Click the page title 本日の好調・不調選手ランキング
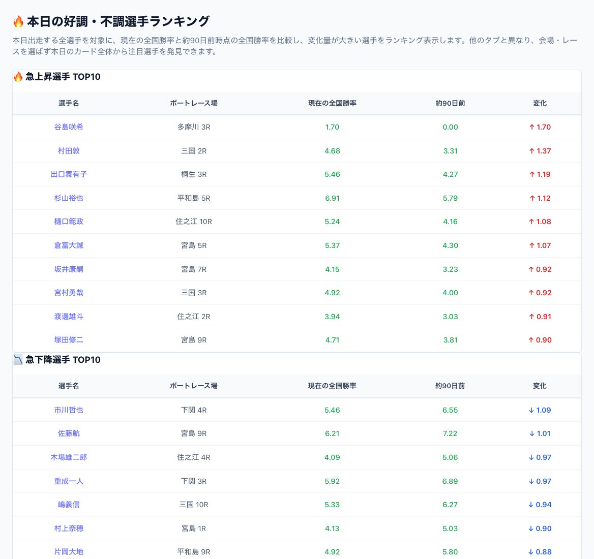 (118, 21)
